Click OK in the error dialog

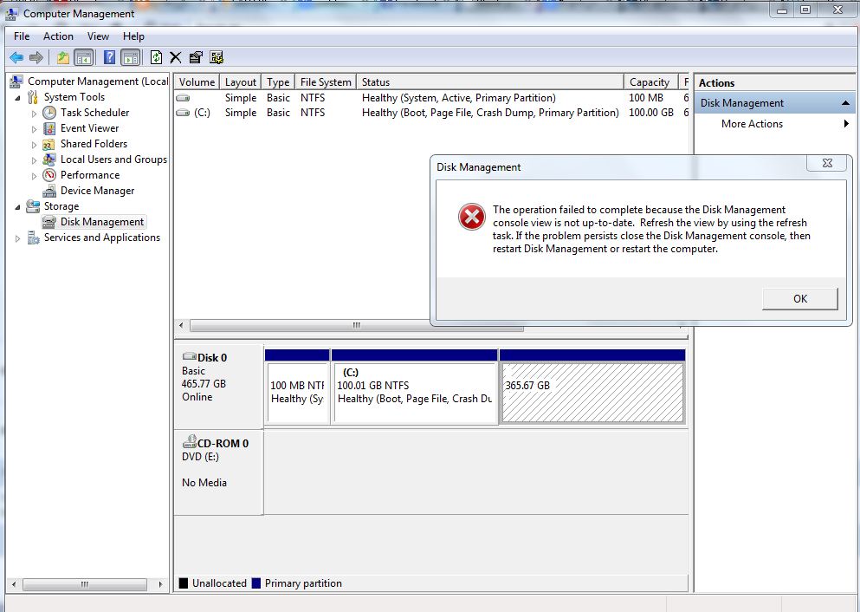coord(799,298)
